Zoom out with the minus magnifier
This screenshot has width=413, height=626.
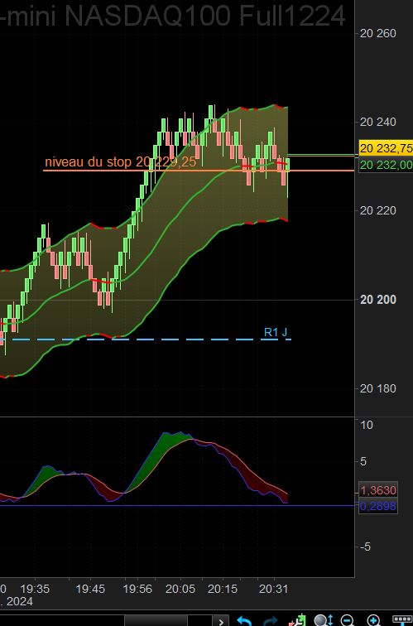click(x=347, y=620)
